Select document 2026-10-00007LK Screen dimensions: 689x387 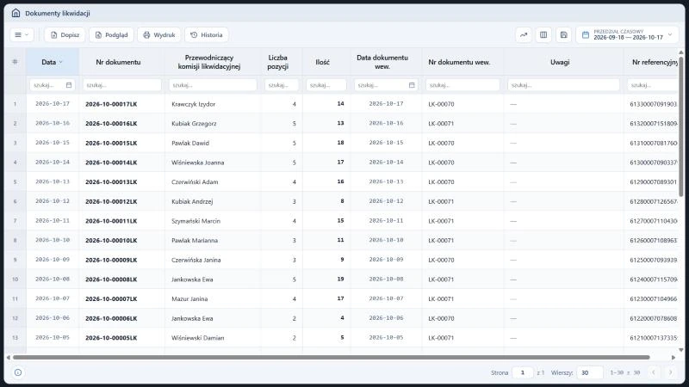coord(111,298)
